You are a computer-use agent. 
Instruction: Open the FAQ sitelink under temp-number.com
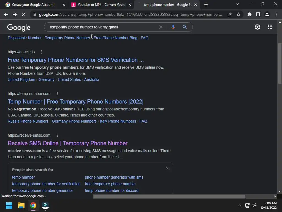(x=143, y=121)
